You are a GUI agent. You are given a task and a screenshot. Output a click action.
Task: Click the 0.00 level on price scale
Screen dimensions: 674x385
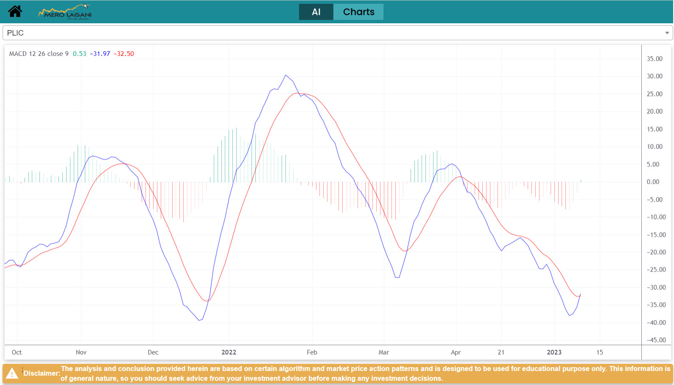tap(653, 182)
